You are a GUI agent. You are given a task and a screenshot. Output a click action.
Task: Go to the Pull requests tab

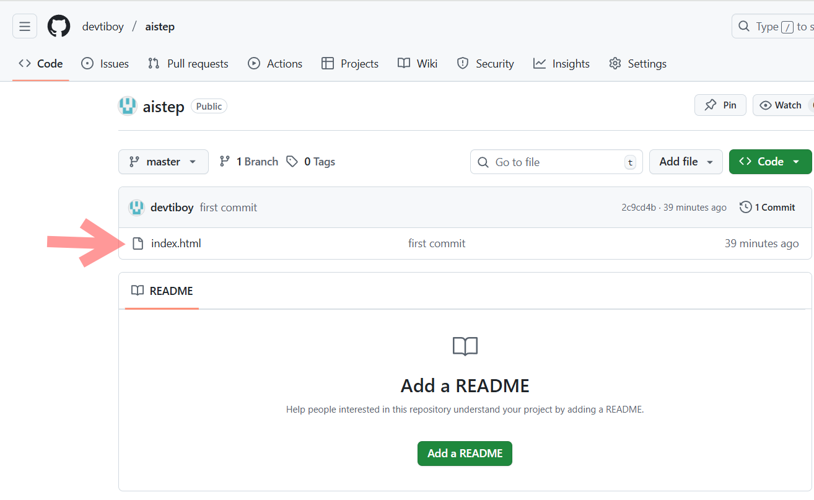click(x=188, y=64)
